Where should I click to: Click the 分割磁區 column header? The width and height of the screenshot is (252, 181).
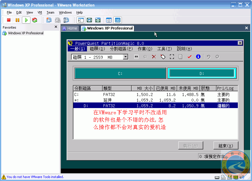click(x=88, y=88)
